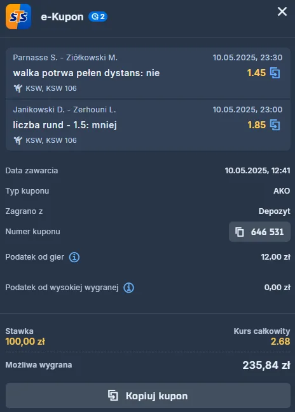
Task: Click the blue badge showing 2
Action: pos(98,17)
